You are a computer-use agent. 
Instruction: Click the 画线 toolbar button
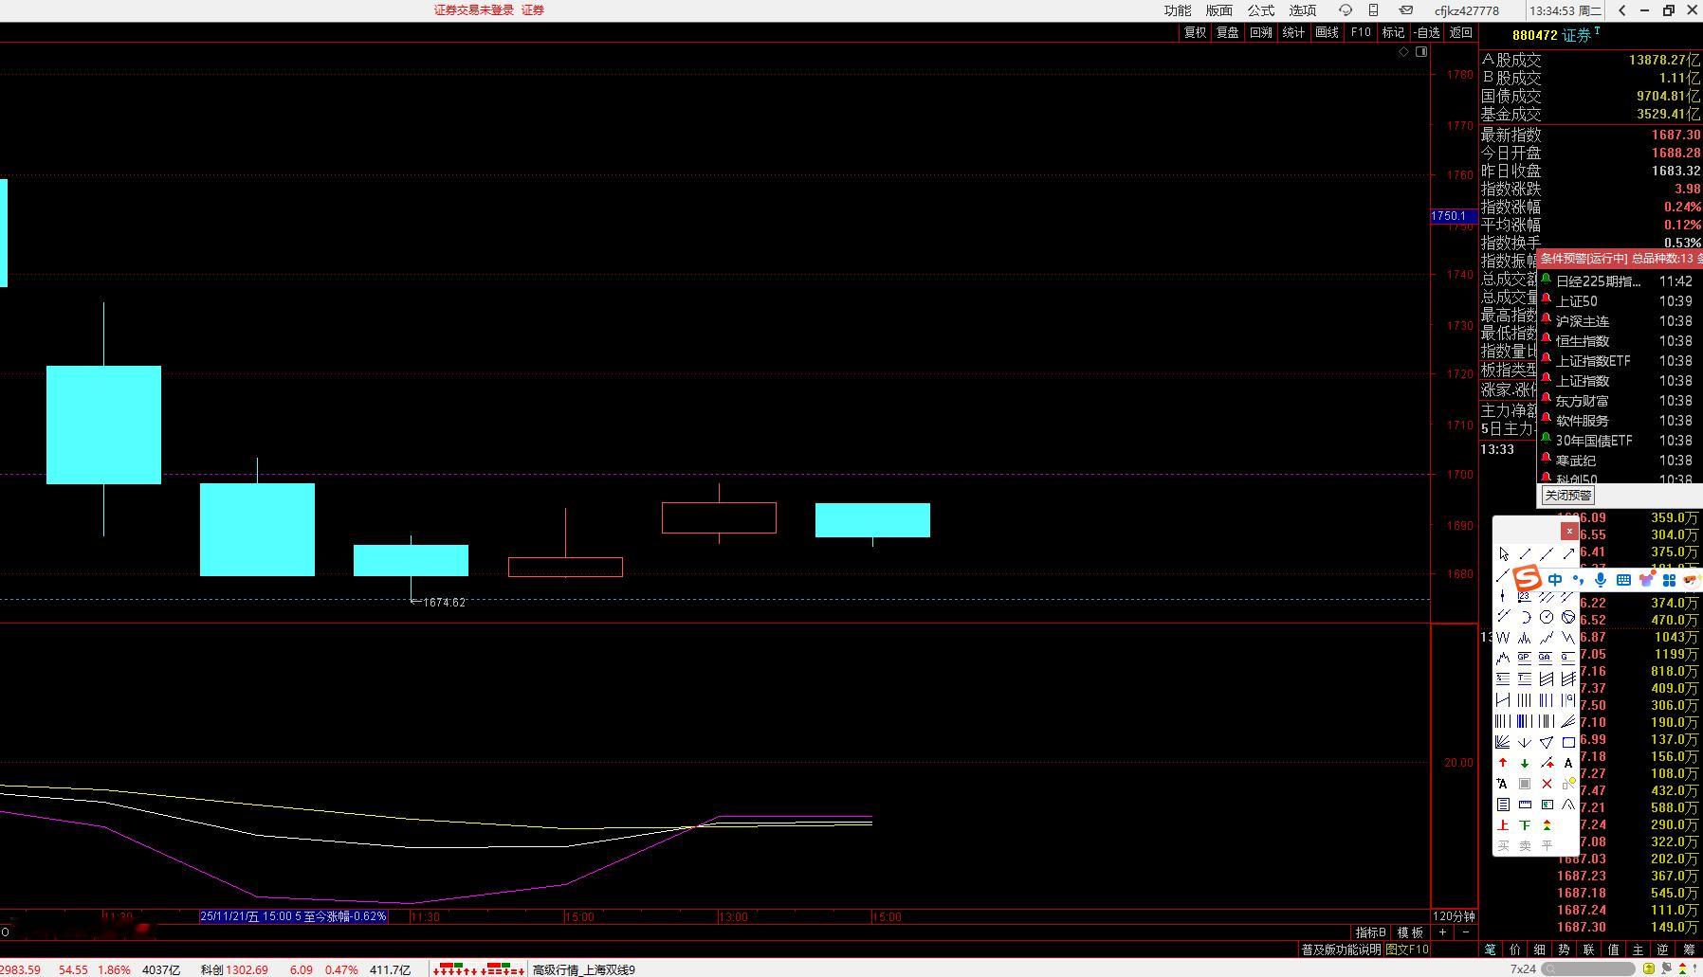click(x=1328, y=32)
